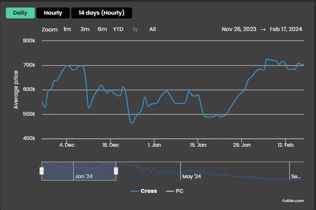Click the 15. Jan axis label
This screenshot has height=210, width=316.
[x=198, y=145]
